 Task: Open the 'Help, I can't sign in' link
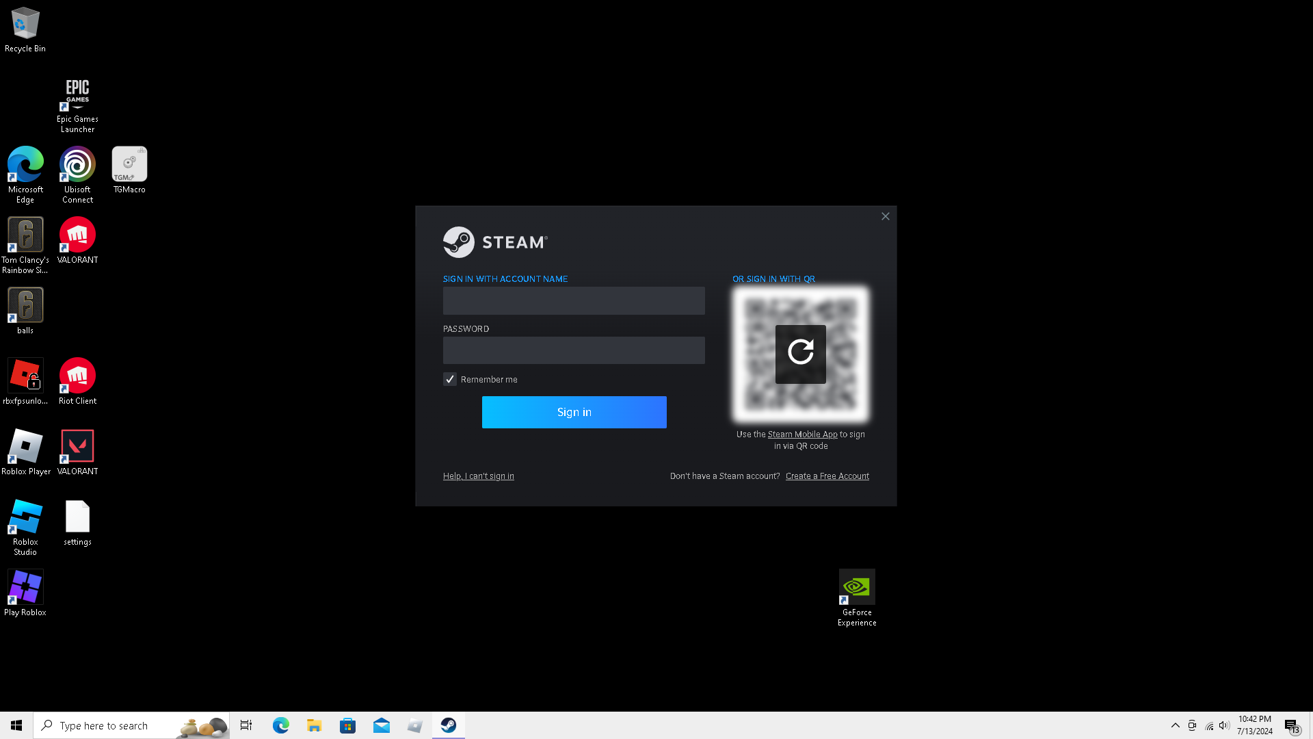point(479,476)
